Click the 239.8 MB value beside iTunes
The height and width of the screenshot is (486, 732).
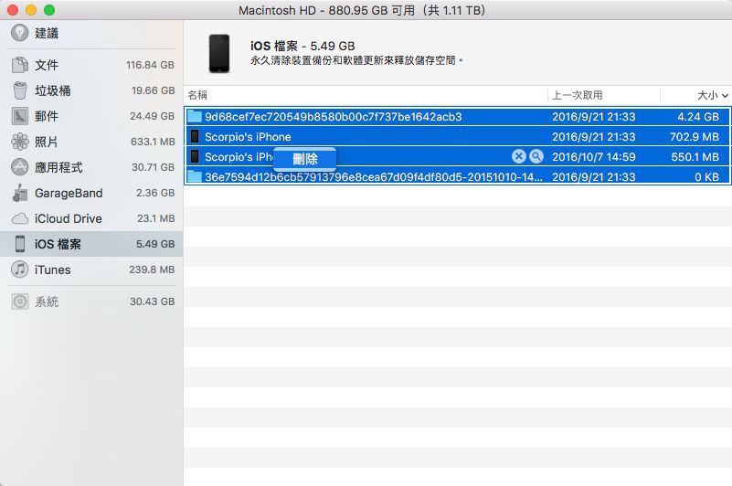(152, 269)
